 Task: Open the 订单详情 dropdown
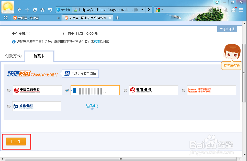point(227,29)
